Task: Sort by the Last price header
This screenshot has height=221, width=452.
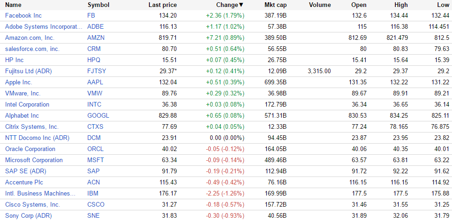Action: pos(162,5)
